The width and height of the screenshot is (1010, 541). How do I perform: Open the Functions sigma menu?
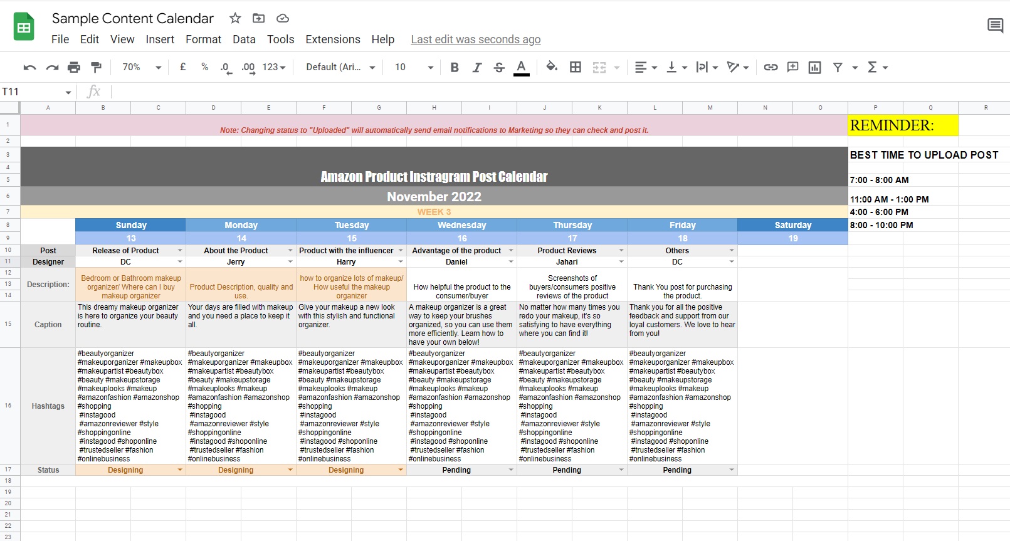877,67
